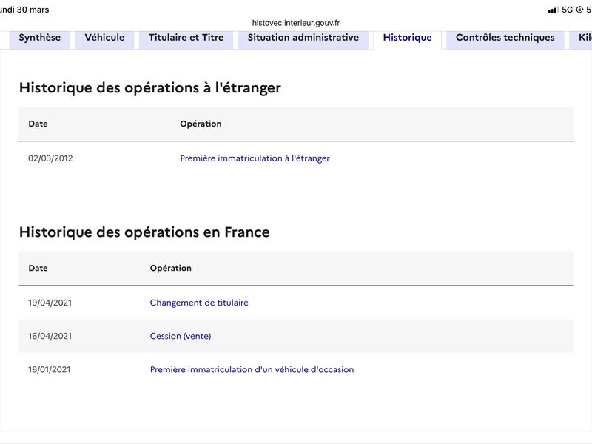Click the Cession (vente) operation link

pyautogui.click(x=181, y=336)
